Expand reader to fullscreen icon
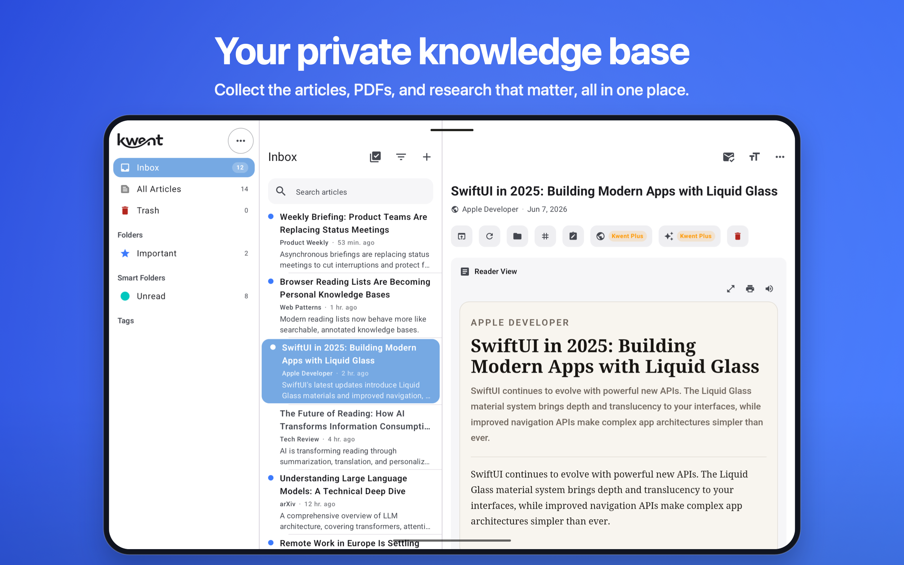The image size is (904, 565). pyautogui.click(x=731, y=289)
